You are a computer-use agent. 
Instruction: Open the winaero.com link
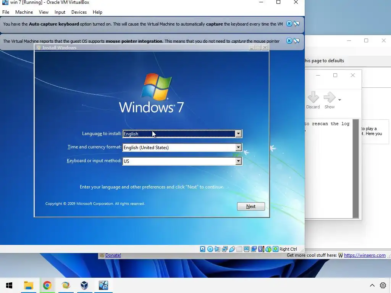[x=365, y=255]
